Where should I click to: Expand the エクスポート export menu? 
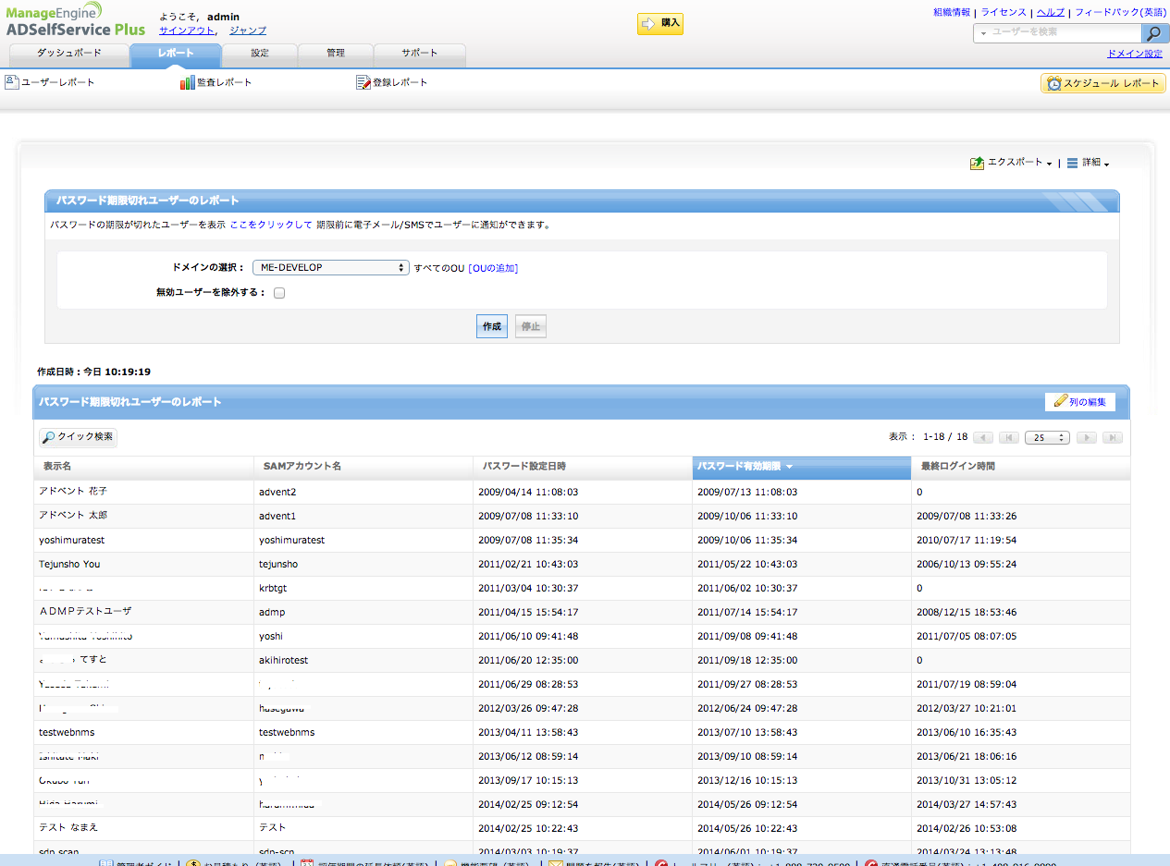1012,163
